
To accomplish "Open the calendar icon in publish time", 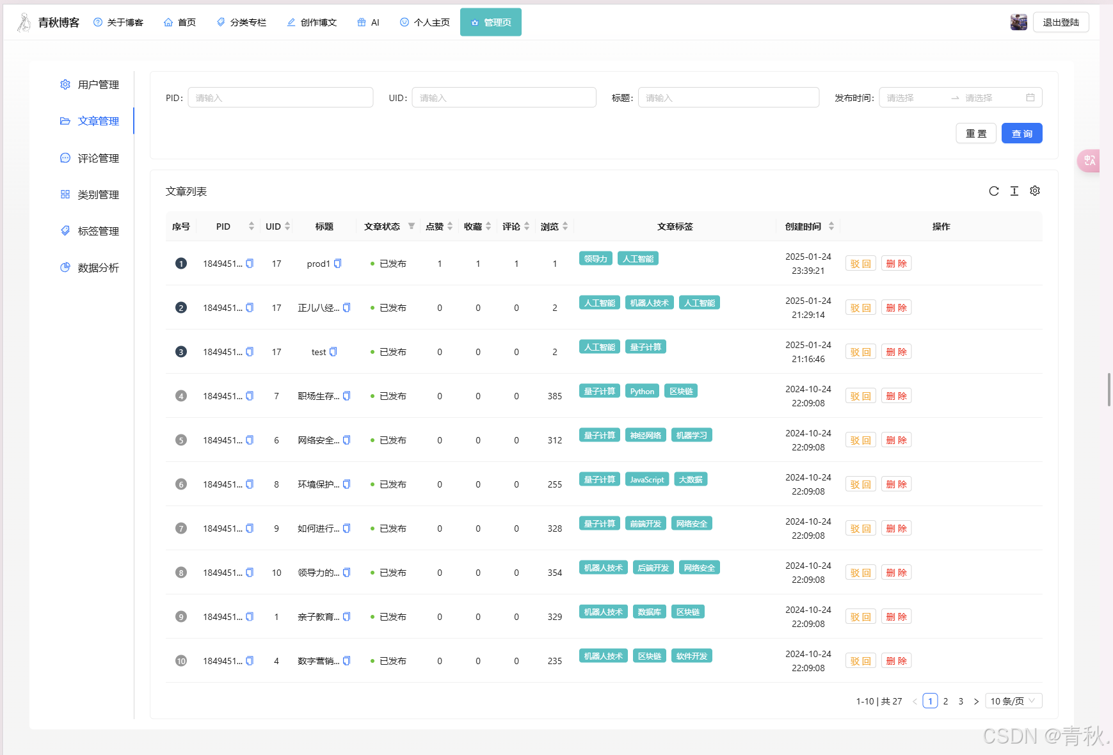I will pyautogui.click(x=1030, y=98).
